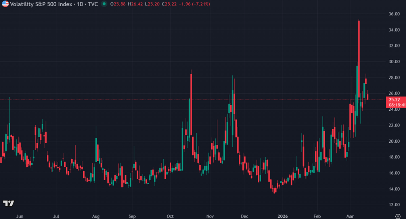The height and width of the screenshot is (219, 406).
Task: Click the 12.00 price axis label
Action: pyautogui.click(x=394, y=205)
